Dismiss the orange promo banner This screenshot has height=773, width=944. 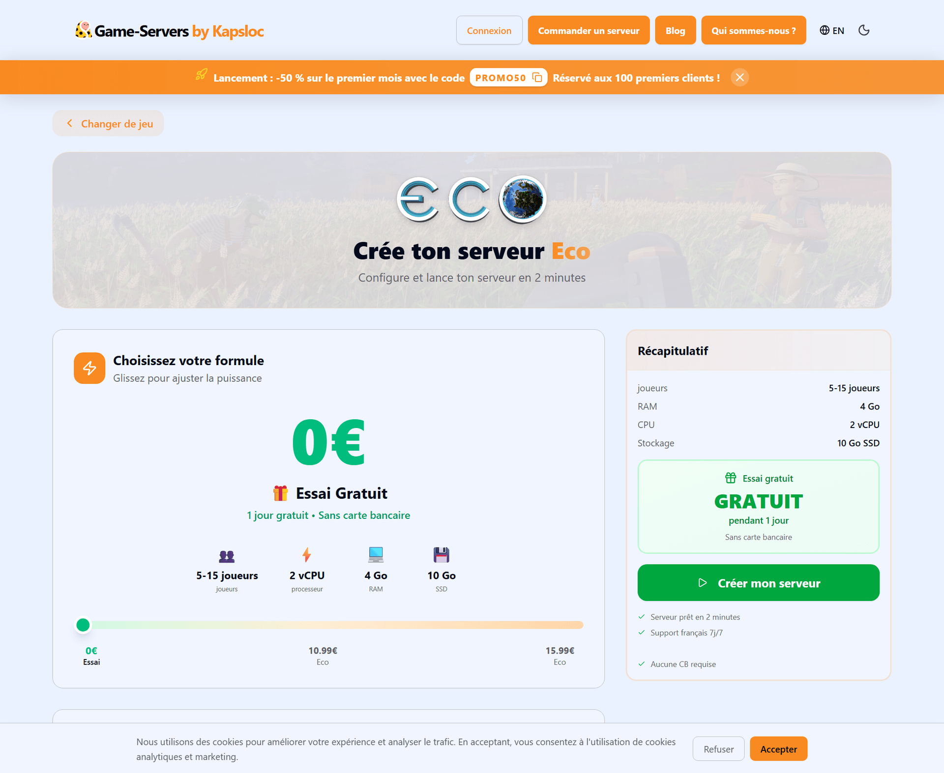(739, 78)
